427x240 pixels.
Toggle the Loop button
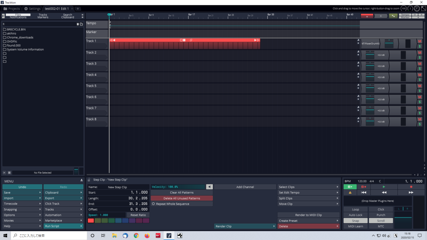[355, 209]
